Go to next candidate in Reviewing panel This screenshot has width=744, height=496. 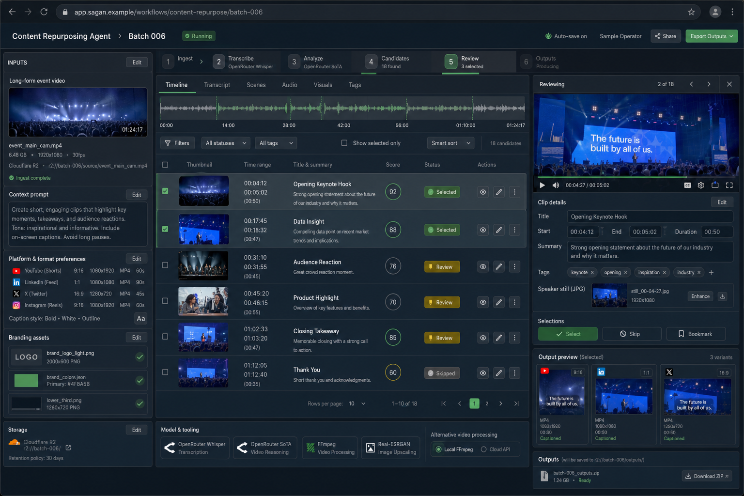pyautogui.click(x=709, y=84)
